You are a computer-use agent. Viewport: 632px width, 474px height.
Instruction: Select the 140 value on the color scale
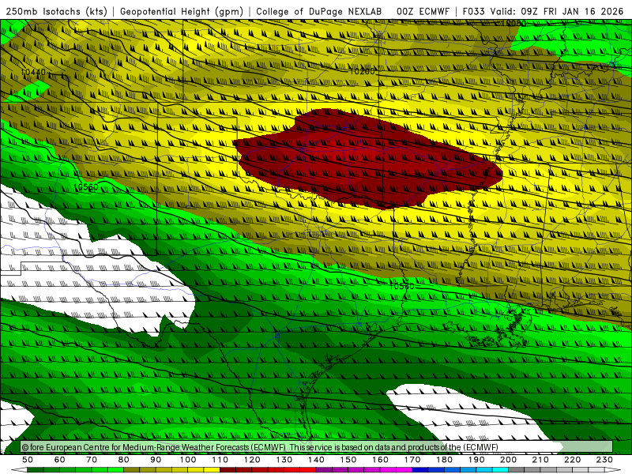[316, 460]
